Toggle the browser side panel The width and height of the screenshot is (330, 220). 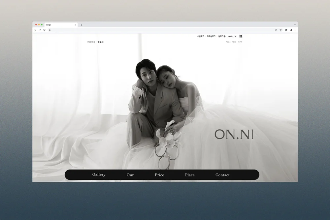tap(291, 30)
